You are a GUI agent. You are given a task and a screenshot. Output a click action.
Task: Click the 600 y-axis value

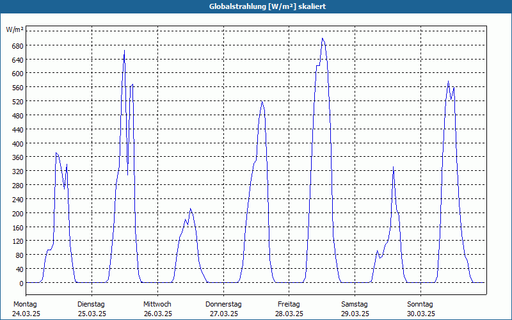(17, 74)
